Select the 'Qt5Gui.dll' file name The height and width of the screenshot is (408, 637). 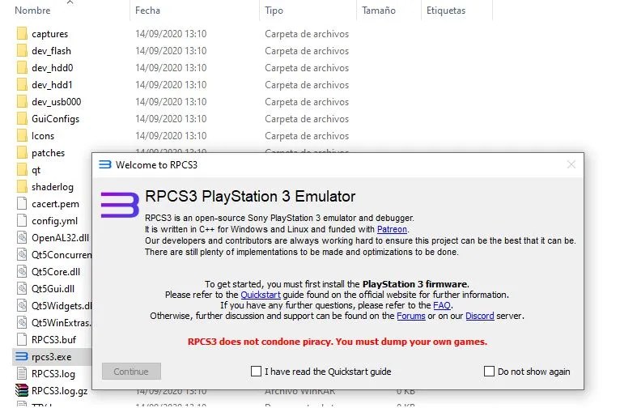[53, 289]
